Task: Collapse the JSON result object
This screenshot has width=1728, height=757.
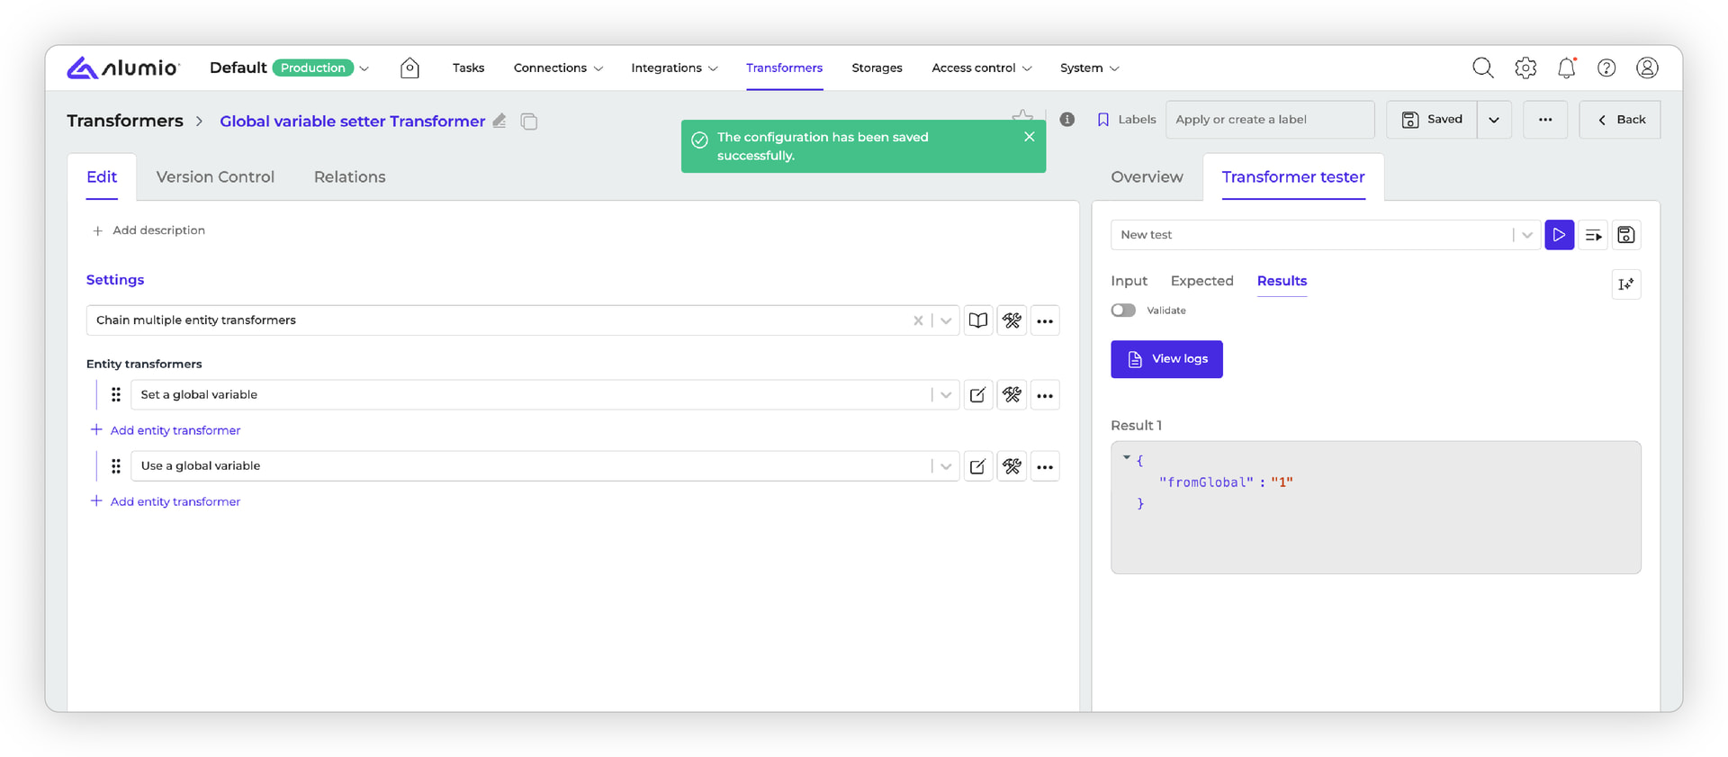Action: [x=1126, y=458]
